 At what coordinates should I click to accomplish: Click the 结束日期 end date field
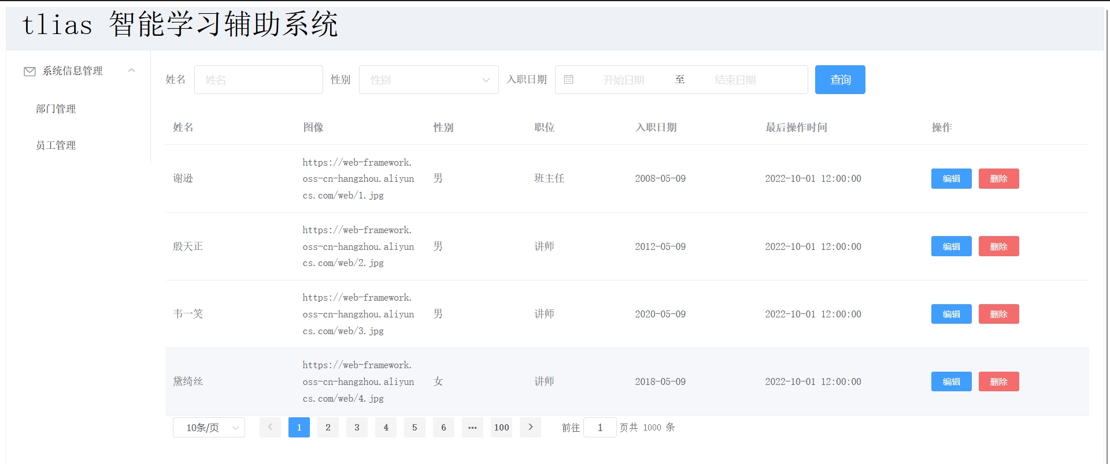pos(735,80)
